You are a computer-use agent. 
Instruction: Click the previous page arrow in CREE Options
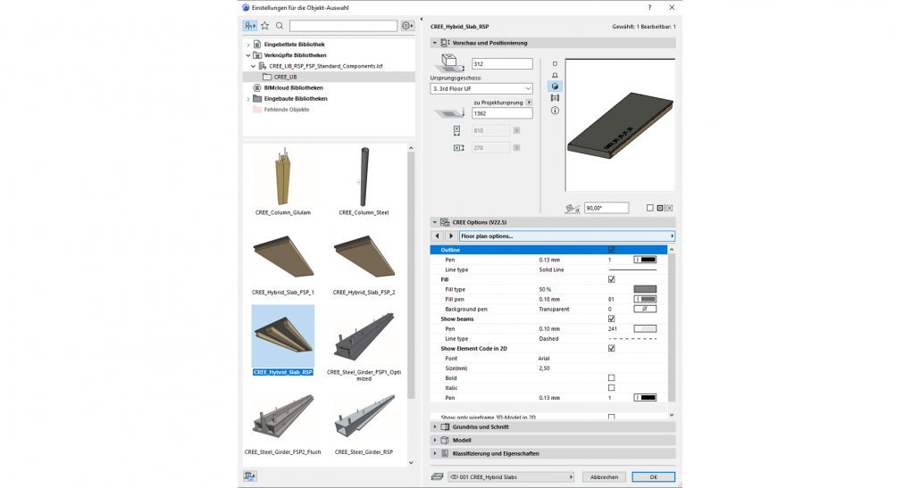click(438, 236)
